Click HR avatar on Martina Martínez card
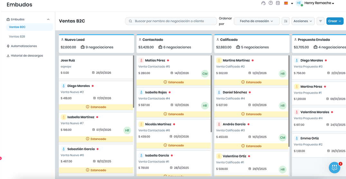Viewport: 346px width, 179px height. pos(283,74)
